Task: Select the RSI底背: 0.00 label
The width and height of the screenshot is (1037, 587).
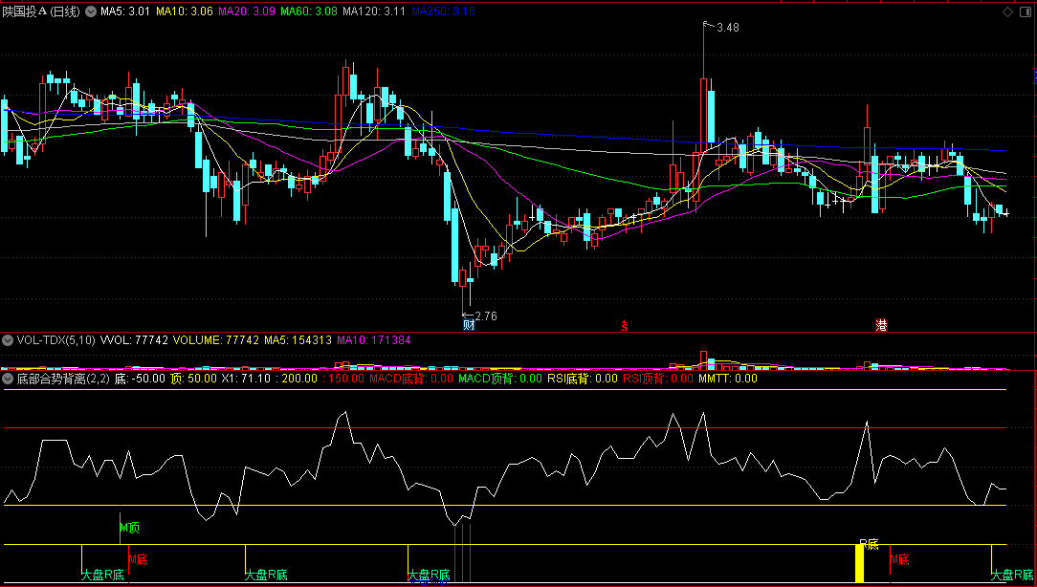Action: point(582,379)
